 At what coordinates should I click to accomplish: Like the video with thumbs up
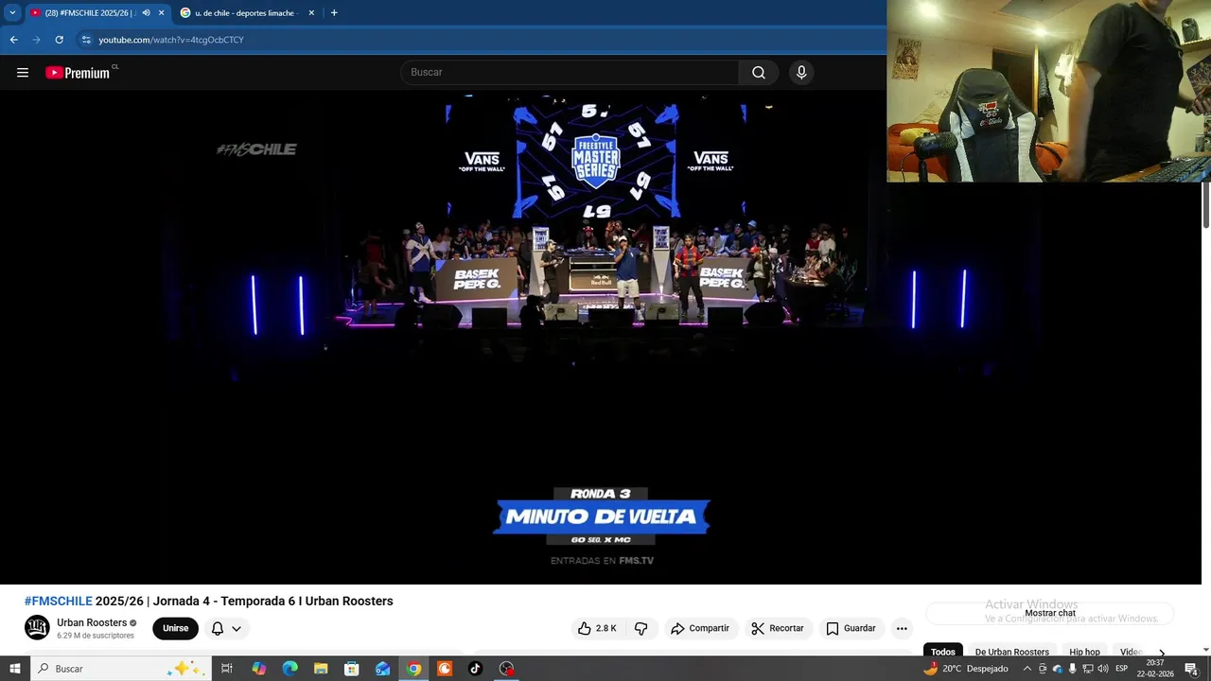tap(597, 628)
